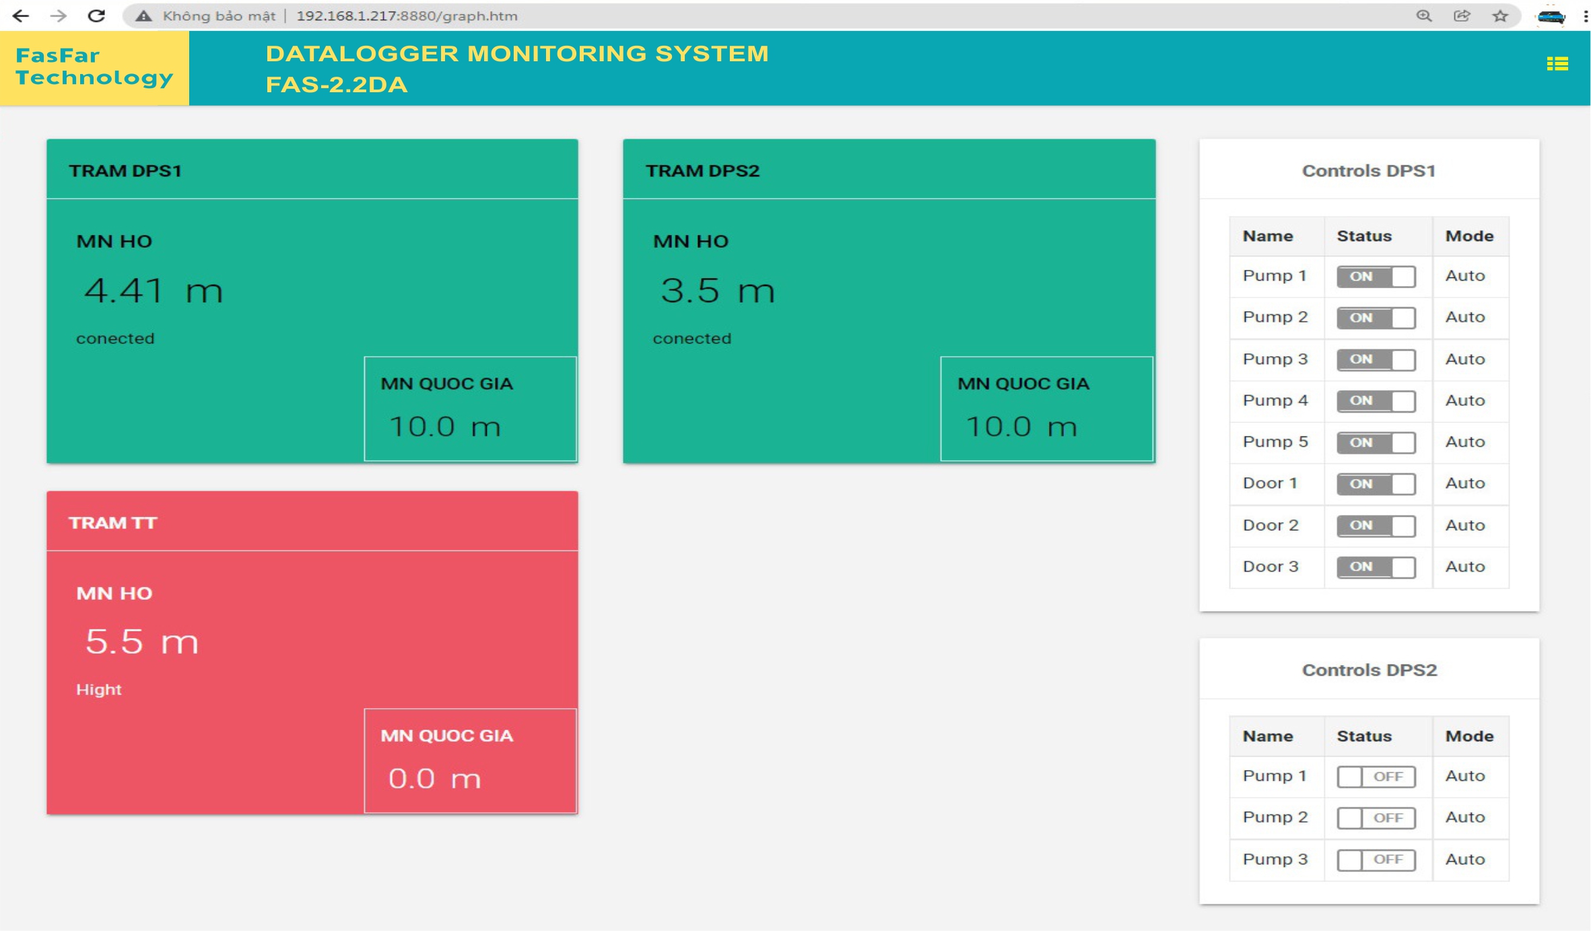Click the browser forward arrow
This screenshot has height=931, width=1591.
59,15
